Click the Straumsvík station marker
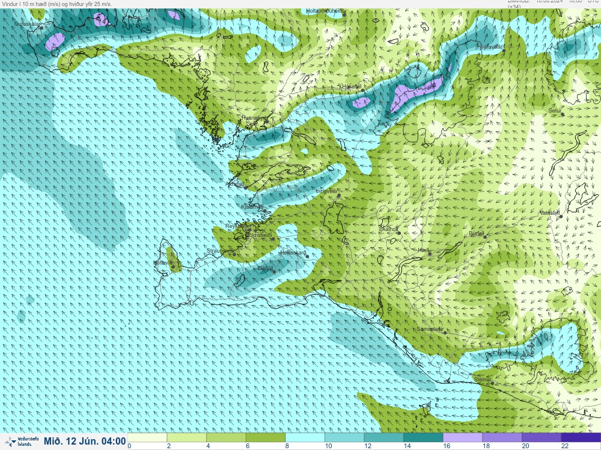This screenshot has width=601, height=450. coord(234,254)
